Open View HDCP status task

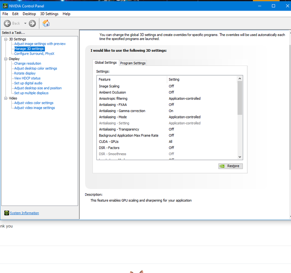pyautogui.click(x=27, y=78)
